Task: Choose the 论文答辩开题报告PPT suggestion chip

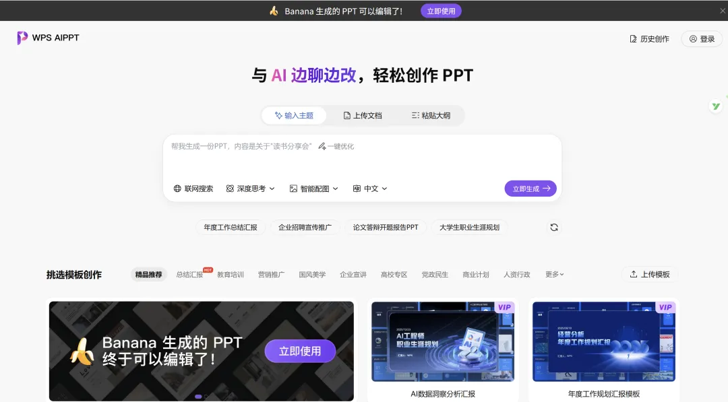Action: (x=386, y=227)
